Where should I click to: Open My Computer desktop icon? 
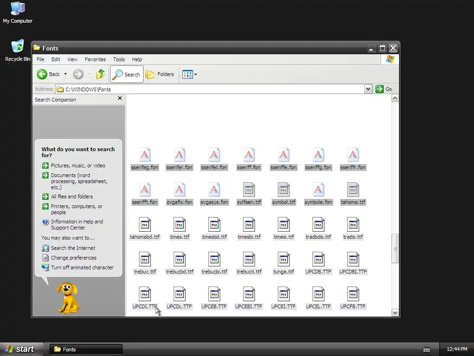pyautogui.click(x=18, y=13)
